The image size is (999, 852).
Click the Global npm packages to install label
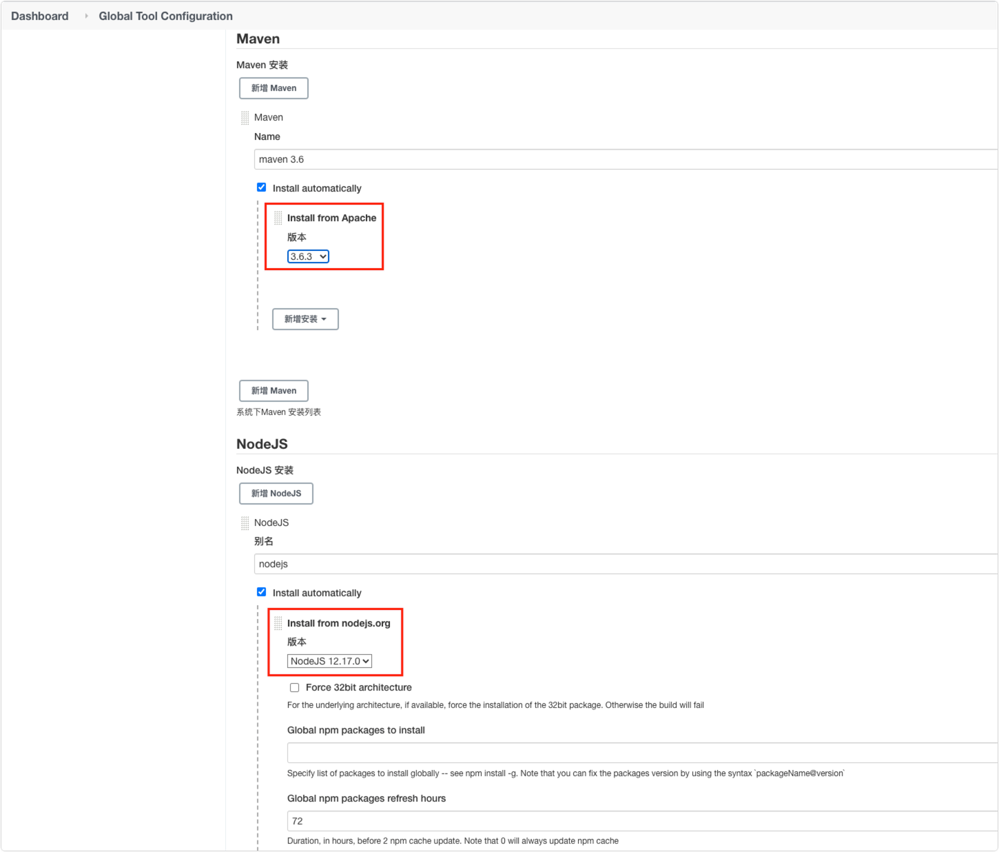[356, 730]
